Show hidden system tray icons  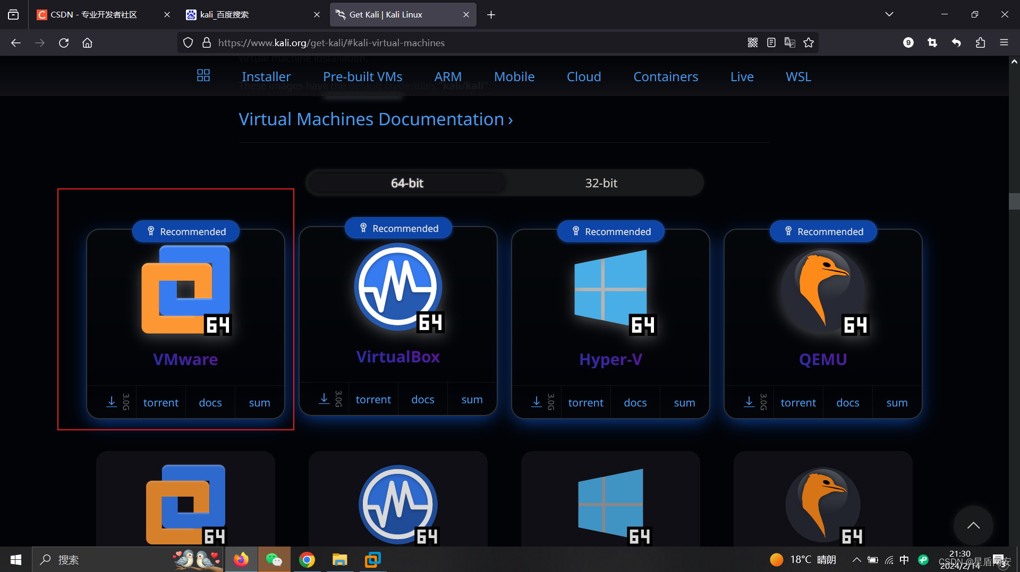click(x=856, y=560)
